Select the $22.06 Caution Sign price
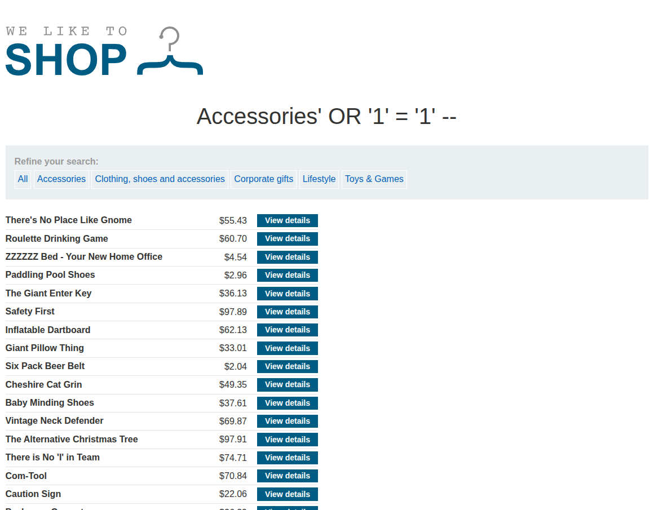This screenshot has width=654, height=510. tap(233, 494)
